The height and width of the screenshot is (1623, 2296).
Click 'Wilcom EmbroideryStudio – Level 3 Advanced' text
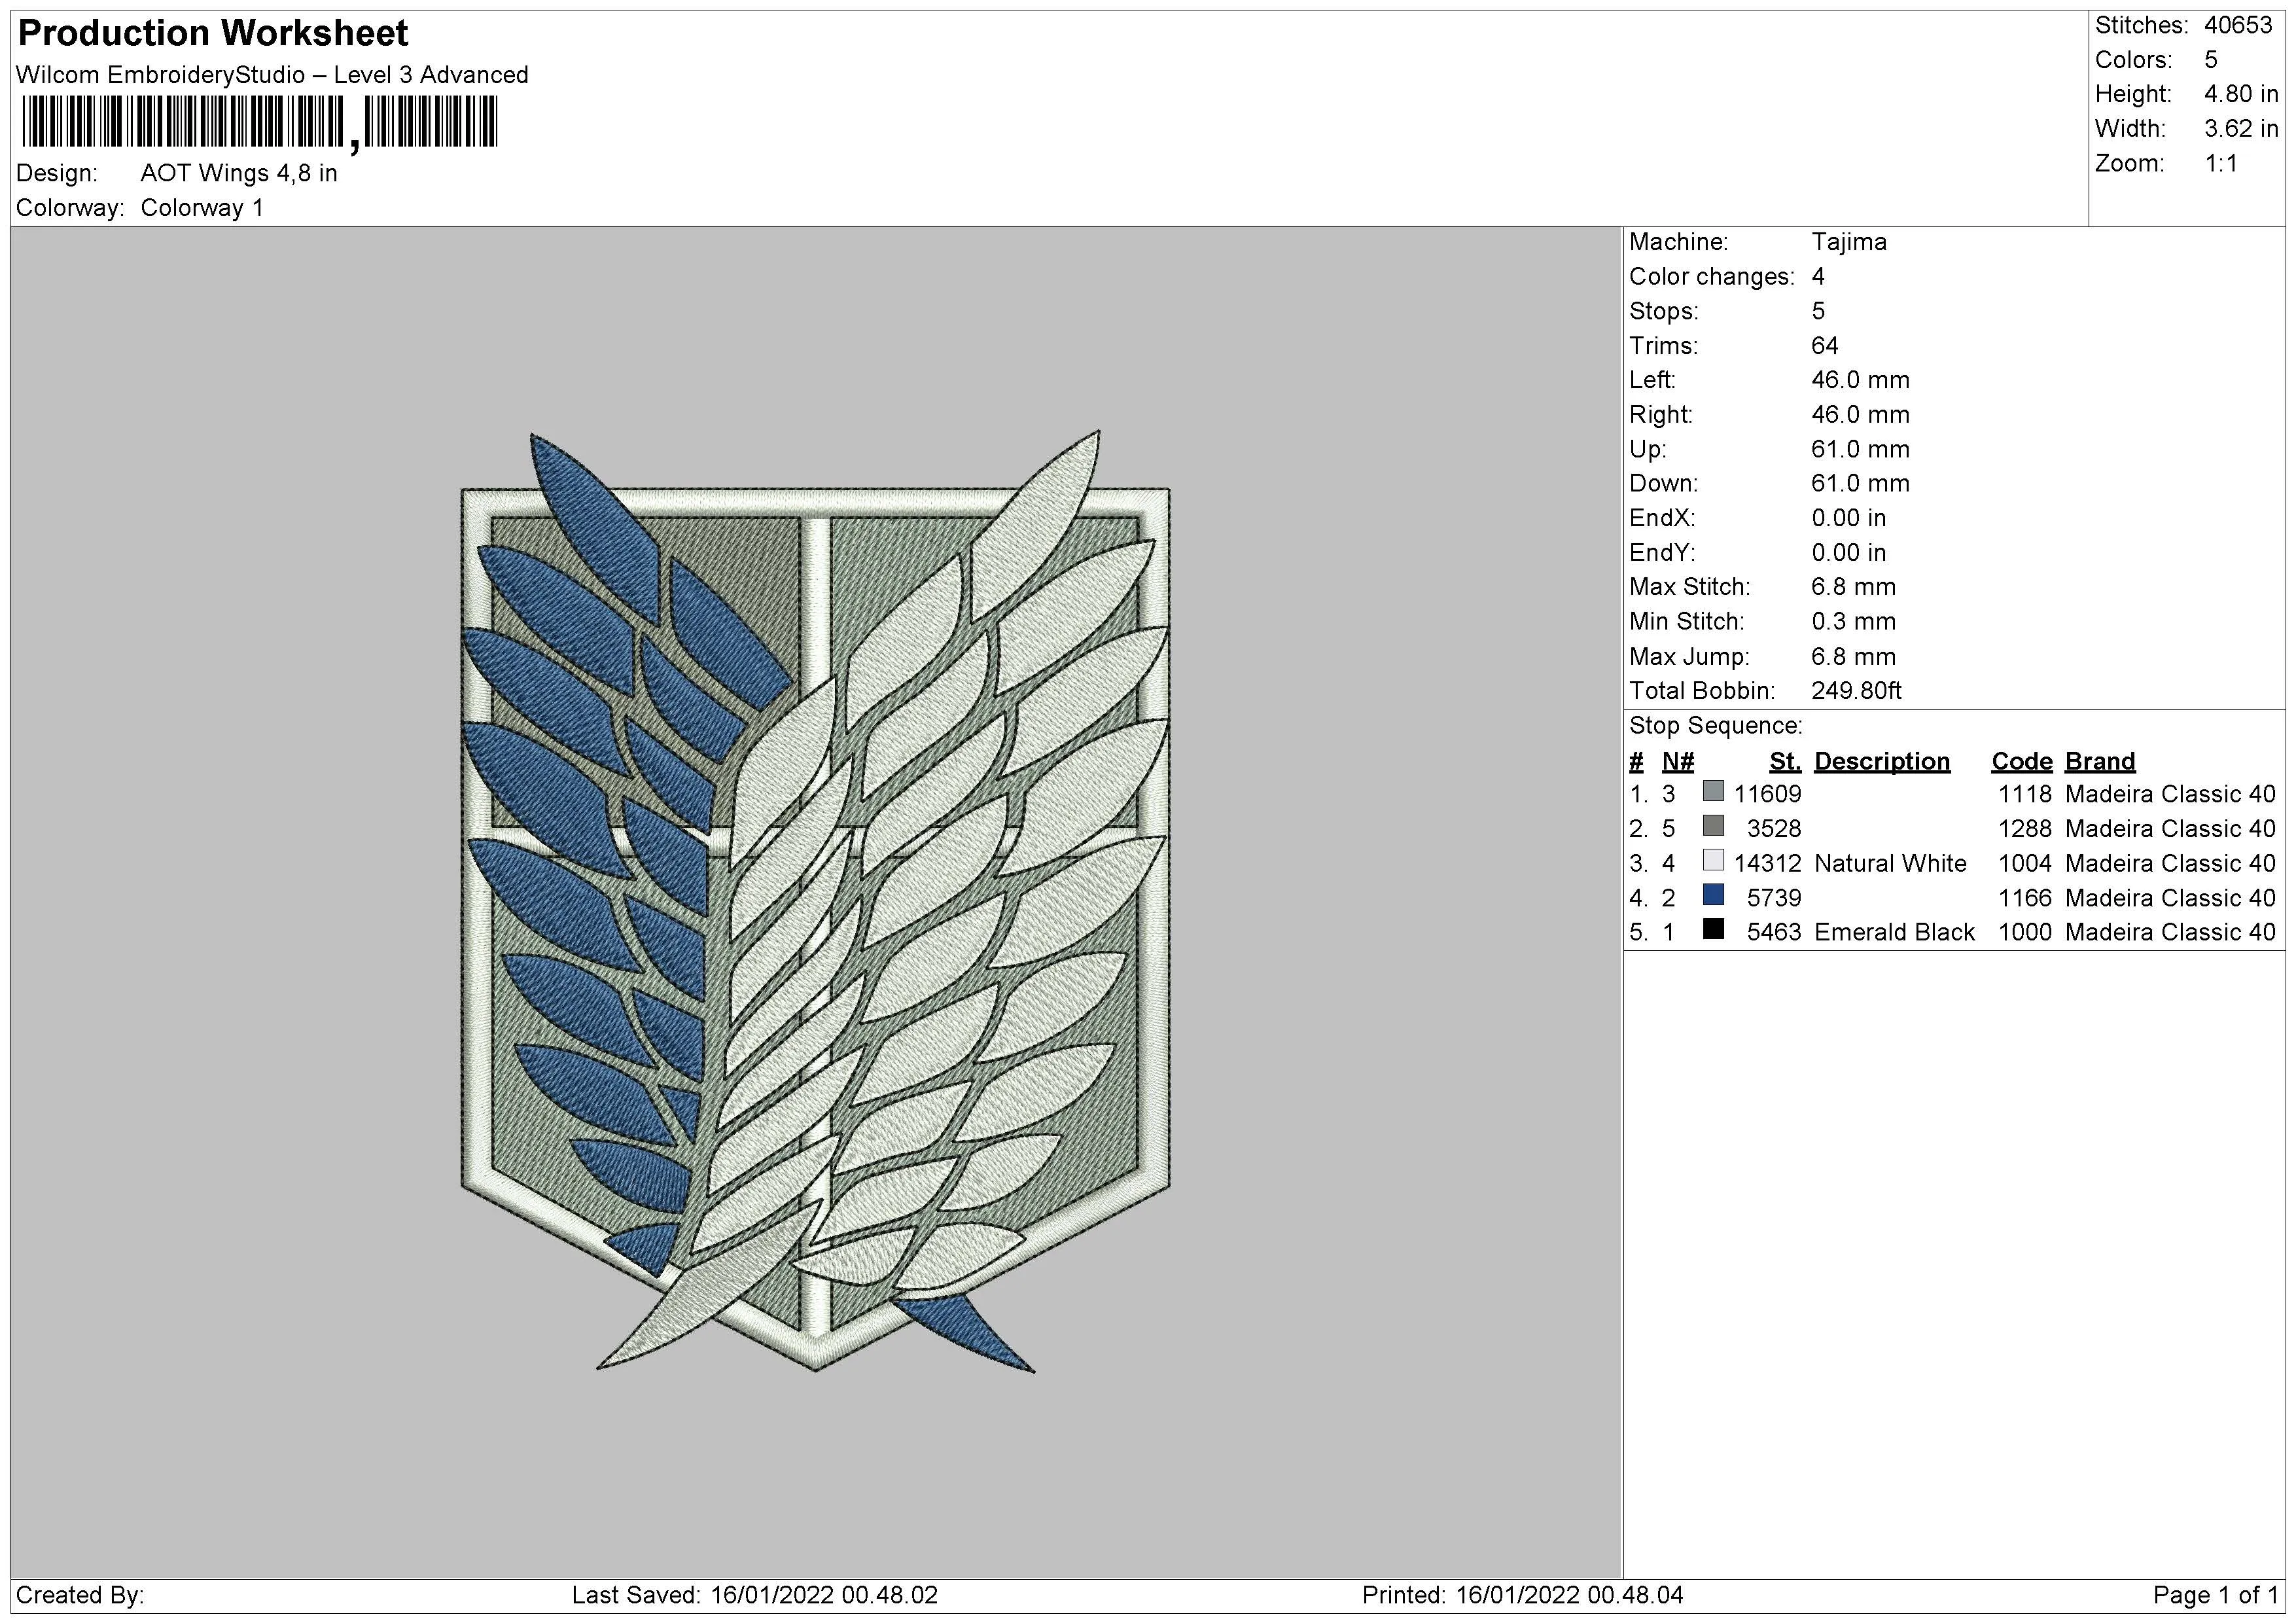(272, 75)
